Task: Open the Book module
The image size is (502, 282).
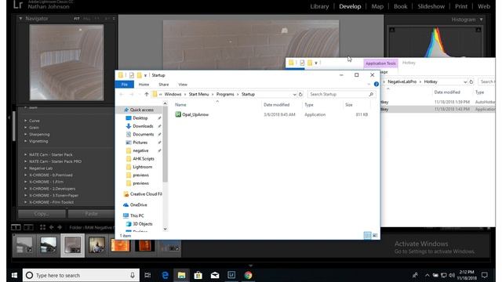Action: point(400,6)
